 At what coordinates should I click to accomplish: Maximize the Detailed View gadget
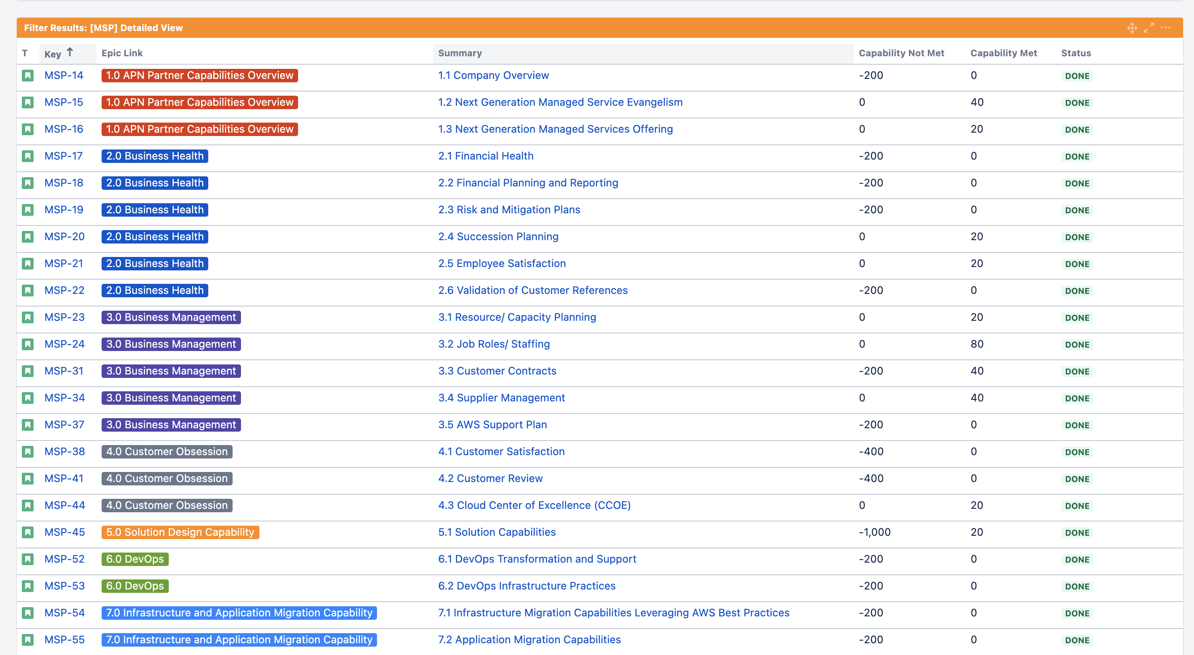point(1149,28)
